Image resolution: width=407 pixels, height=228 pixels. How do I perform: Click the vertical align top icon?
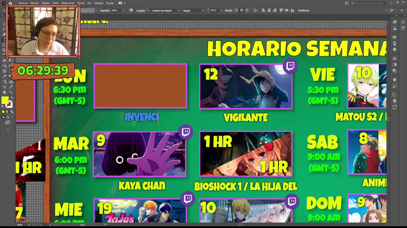(281, 10)
